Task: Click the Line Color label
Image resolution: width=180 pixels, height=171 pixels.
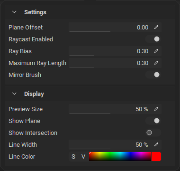Action: (22, 157)
